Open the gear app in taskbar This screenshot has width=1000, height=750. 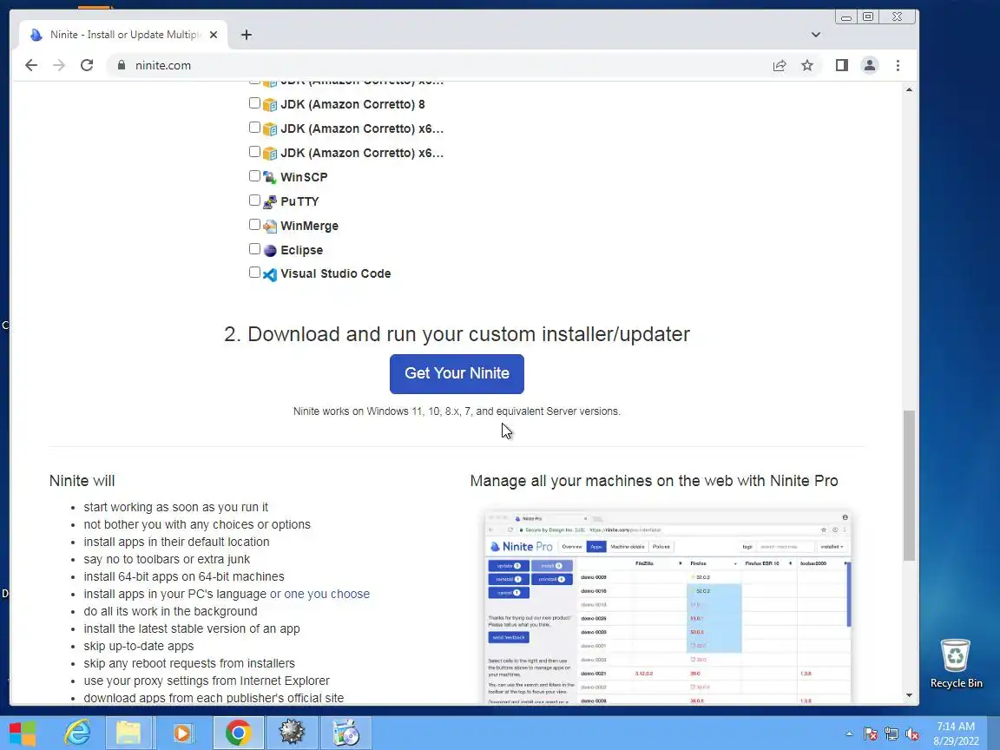tap(292, 732)
